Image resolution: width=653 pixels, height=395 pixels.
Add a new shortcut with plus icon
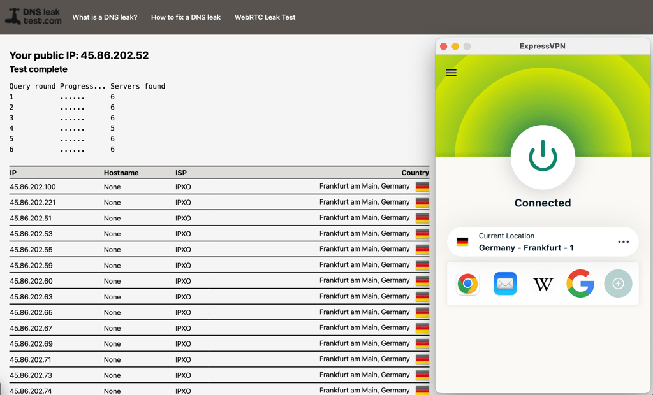point(618,284)
